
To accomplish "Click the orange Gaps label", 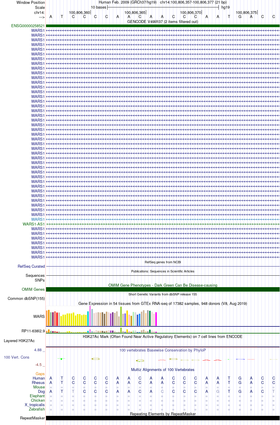I will [40, 374].
